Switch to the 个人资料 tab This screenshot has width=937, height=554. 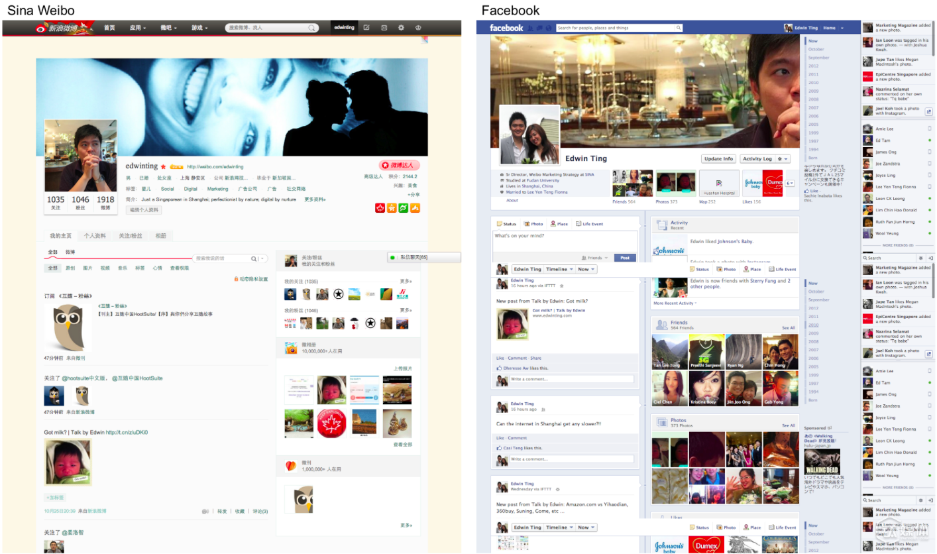pos(95,236)
